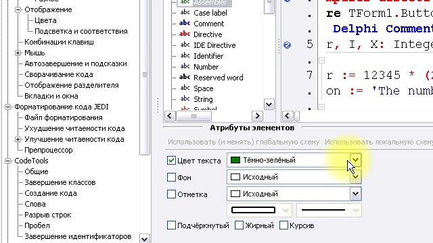Open Пробел settings page
The width and height of the screenshot is (433, 243).
click(x=37, y=225)
